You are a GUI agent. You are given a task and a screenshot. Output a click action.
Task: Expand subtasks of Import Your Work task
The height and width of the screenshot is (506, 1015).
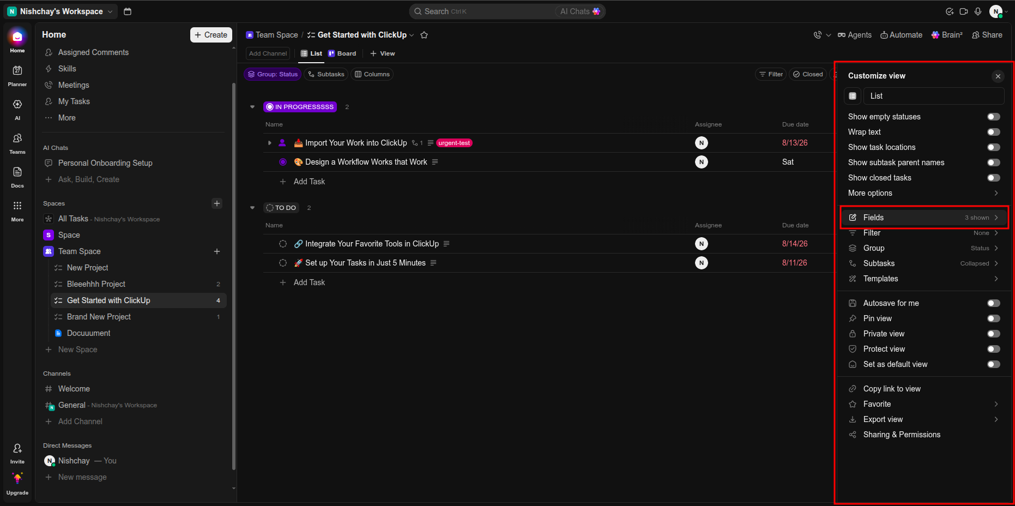(269, 143)
